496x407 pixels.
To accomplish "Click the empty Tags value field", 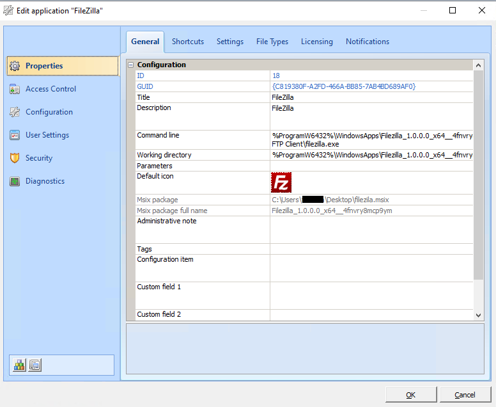I will 371,249.
